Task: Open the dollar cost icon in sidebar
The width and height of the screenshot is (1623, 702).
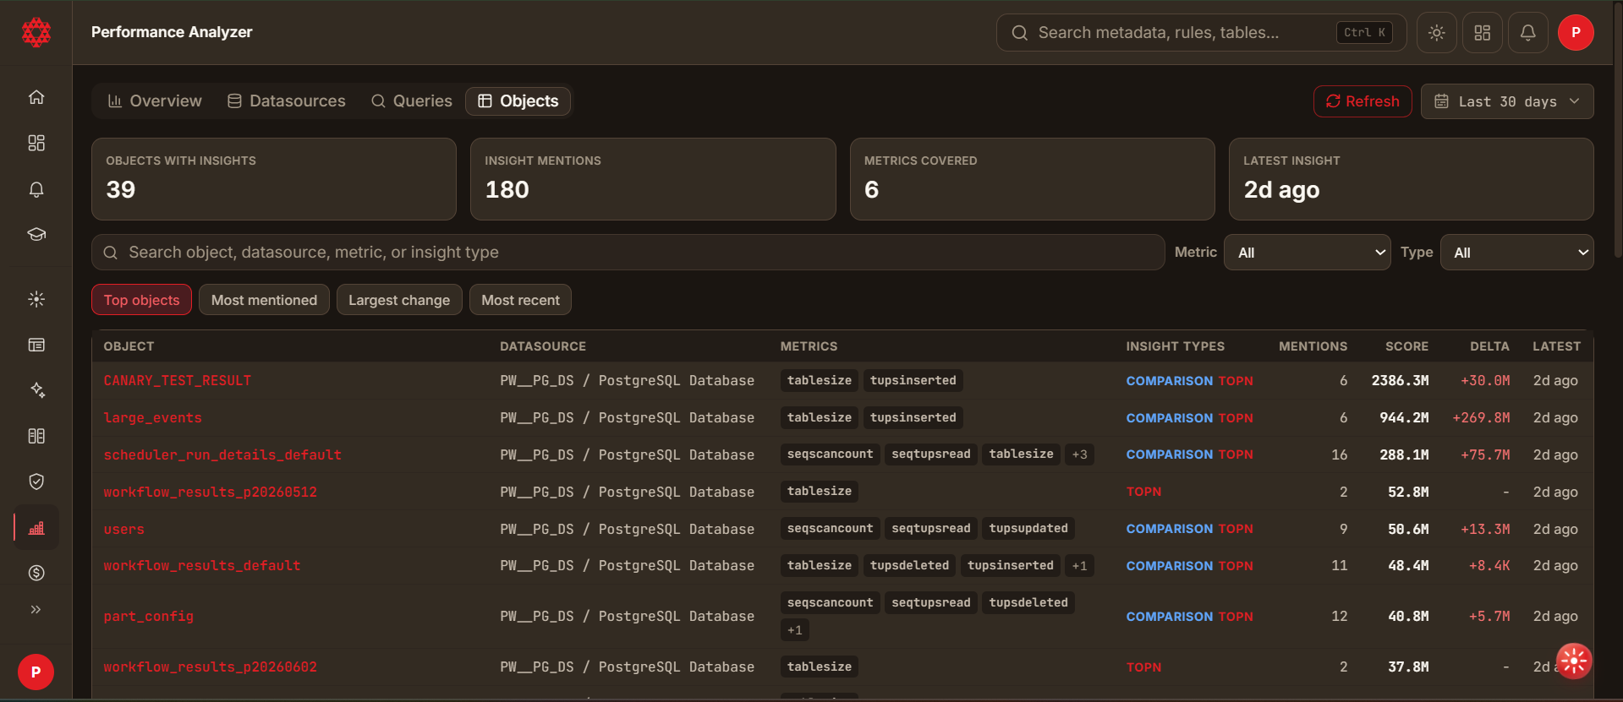Action: tap(36, 573)
